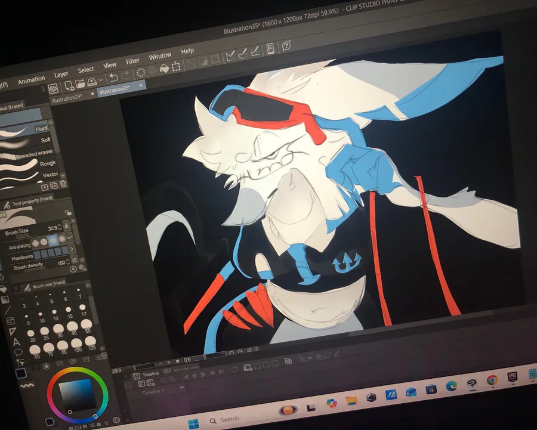Click the New document icon
Image resolution: width=537 pixels, height=430 pixels.
tap(69, 85)
